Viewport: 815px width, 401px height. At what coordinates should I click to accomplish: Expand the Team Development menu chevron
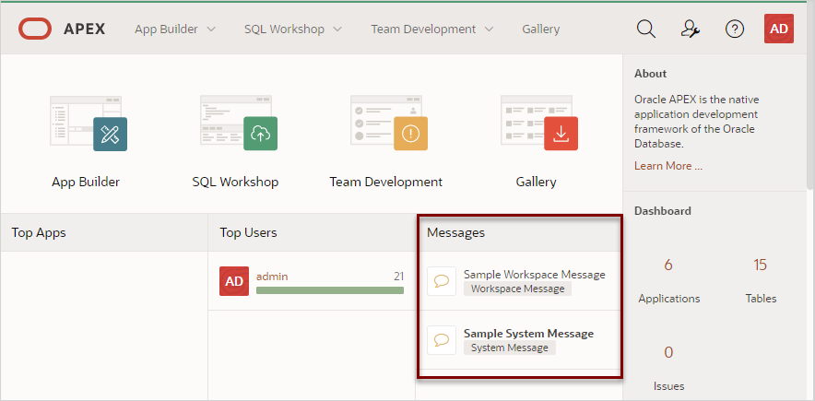tap(489, 29)
